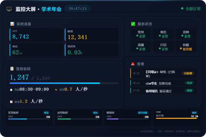
Task: Select the 打印机#3 缺纸 alert row
Action: pos(163,73)
